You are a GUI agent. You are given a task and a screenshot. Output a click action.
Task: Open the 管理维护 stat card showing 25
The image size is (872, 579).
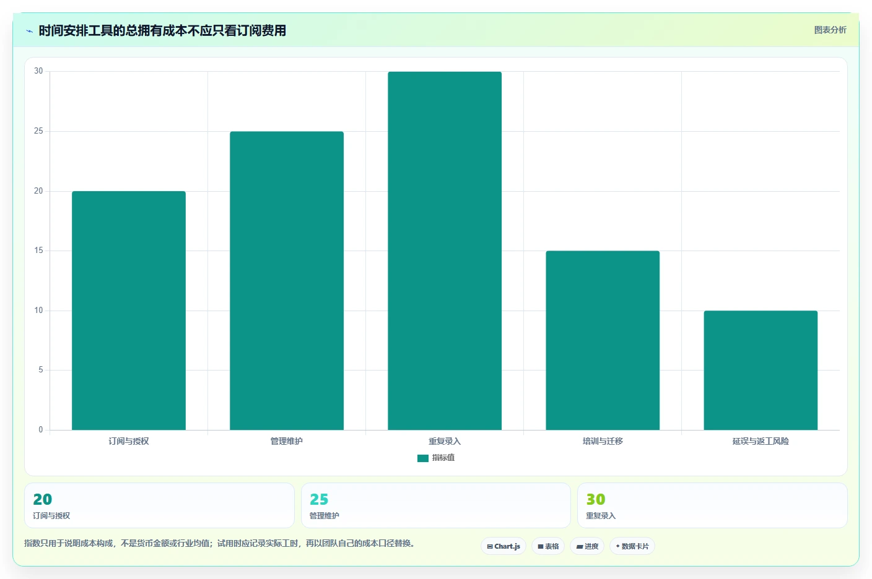click(436, 505)
